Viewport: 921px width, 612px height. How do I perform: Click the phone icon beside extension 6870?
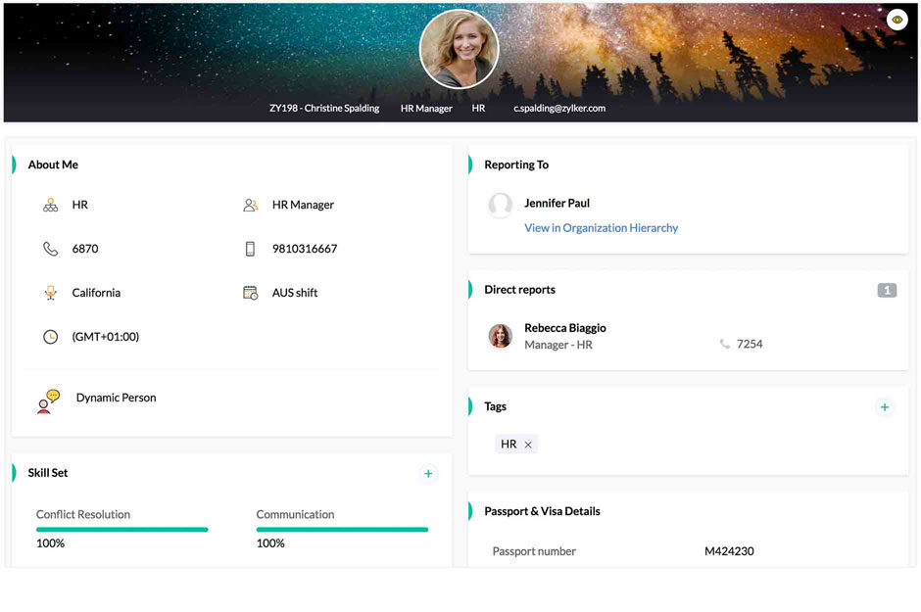[x=51, y=249]
